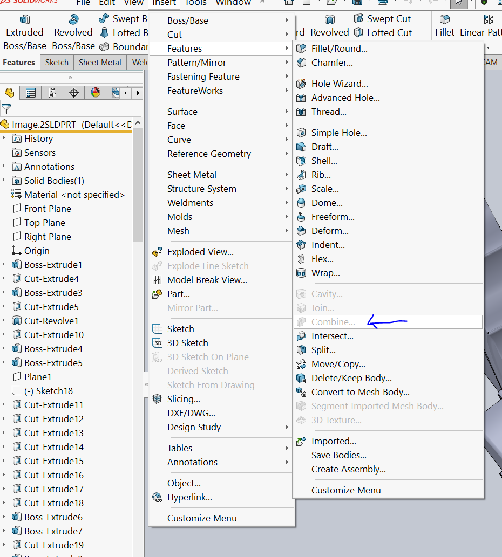
Task: Expand the Annotations folder node
Action: pyautogui.click(x=4, y=166)
